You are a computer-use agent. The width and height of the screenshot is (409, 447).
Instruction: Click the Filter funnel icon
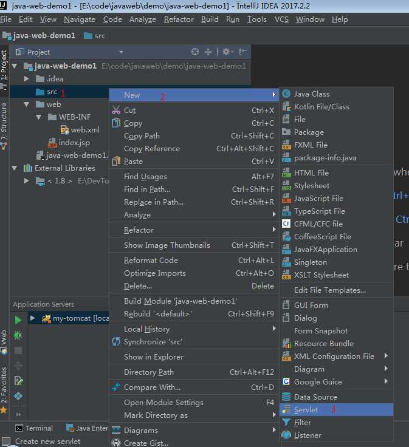[286, 423]
